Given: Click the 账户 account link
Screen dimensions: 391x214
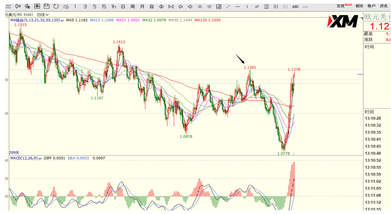Looking at the screenshot, I should point(371,6).
